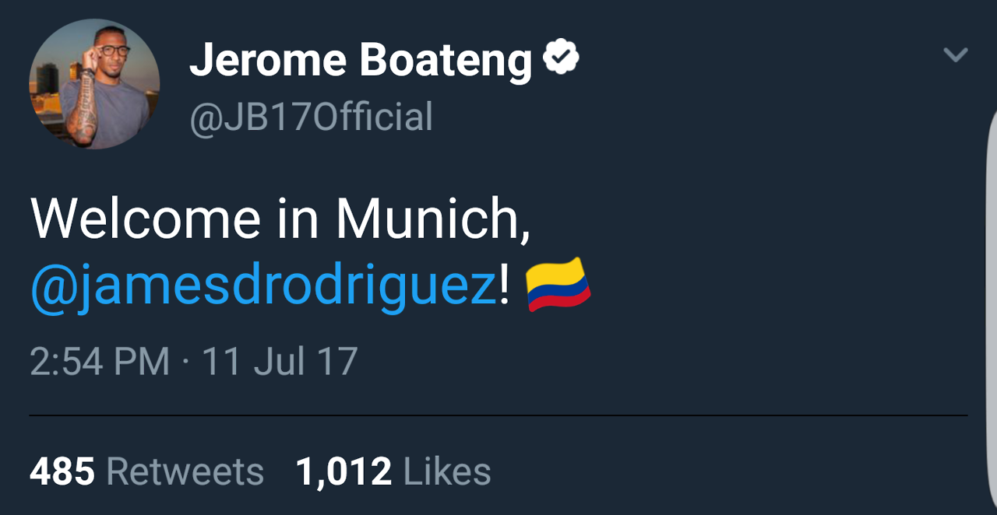Viewport: 997px width, 515px height.
Task: Click the word Welcome in the tweet
Action: tap(146, 219)
